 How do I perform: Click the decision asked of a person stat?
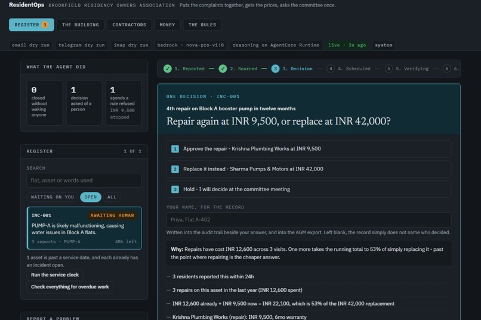click(x=84, y=103)
